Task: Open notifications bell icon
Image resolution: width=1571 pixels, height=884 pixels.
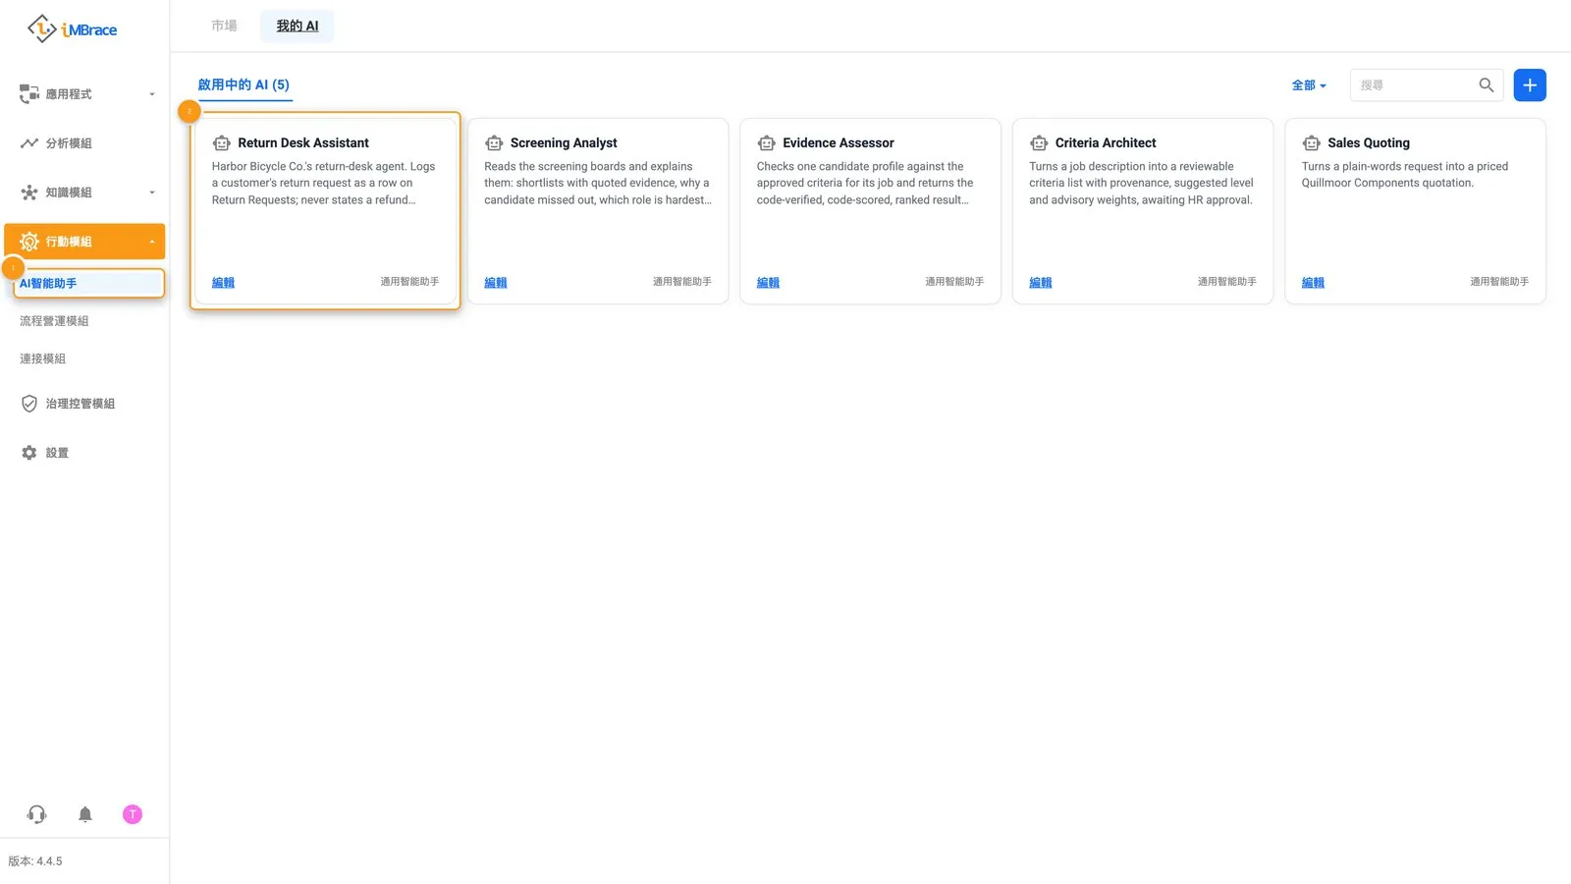Action: point(85,814)
